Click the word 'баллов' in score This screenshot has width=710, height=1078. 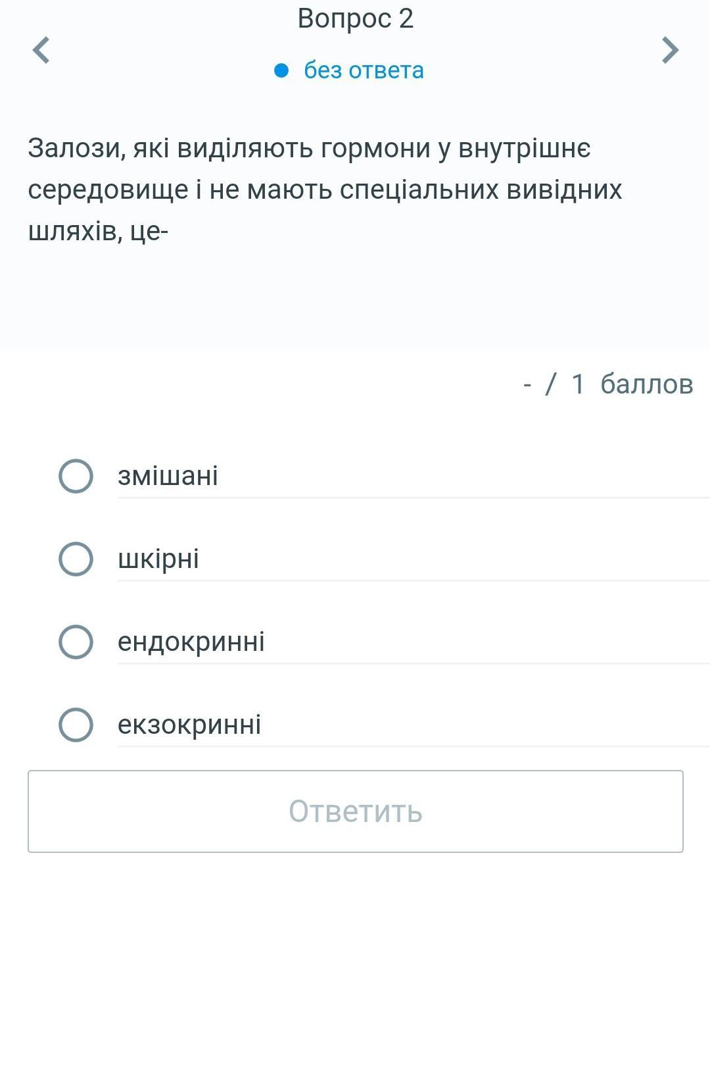[x=646, y=384]
